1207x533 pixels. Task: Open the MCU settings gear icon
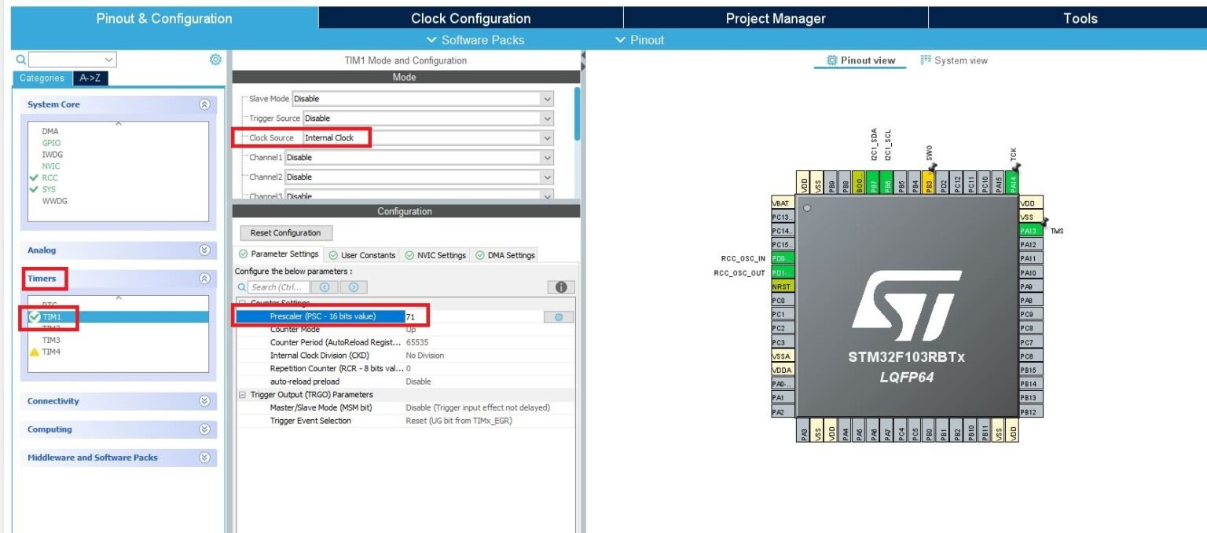[x=215, y=59]
